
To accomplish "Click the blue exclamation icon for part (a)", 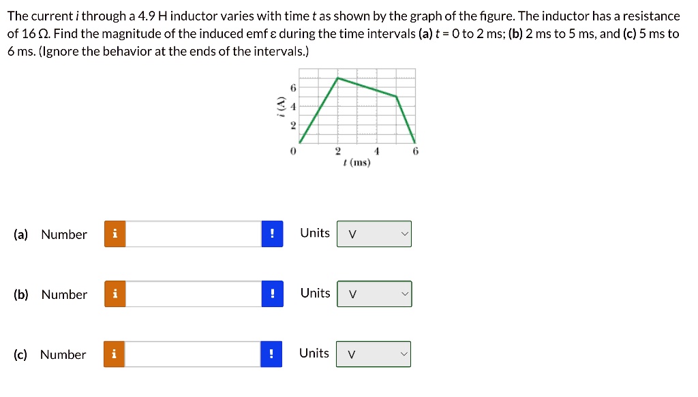I will point(272,234).
